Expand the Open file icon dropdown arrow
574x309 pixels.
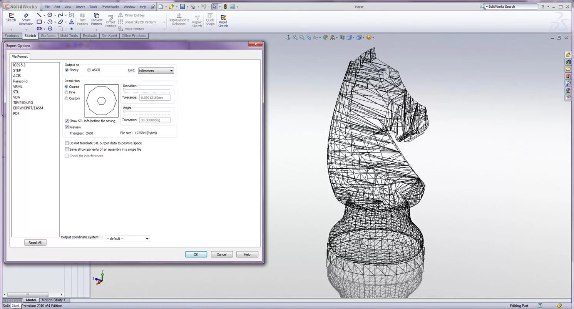point(177,7)
